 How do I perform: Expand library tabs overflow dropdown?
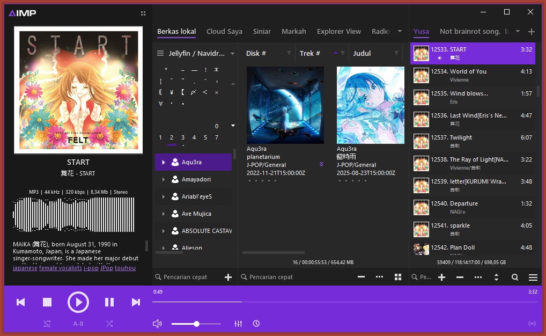[400, 31]
